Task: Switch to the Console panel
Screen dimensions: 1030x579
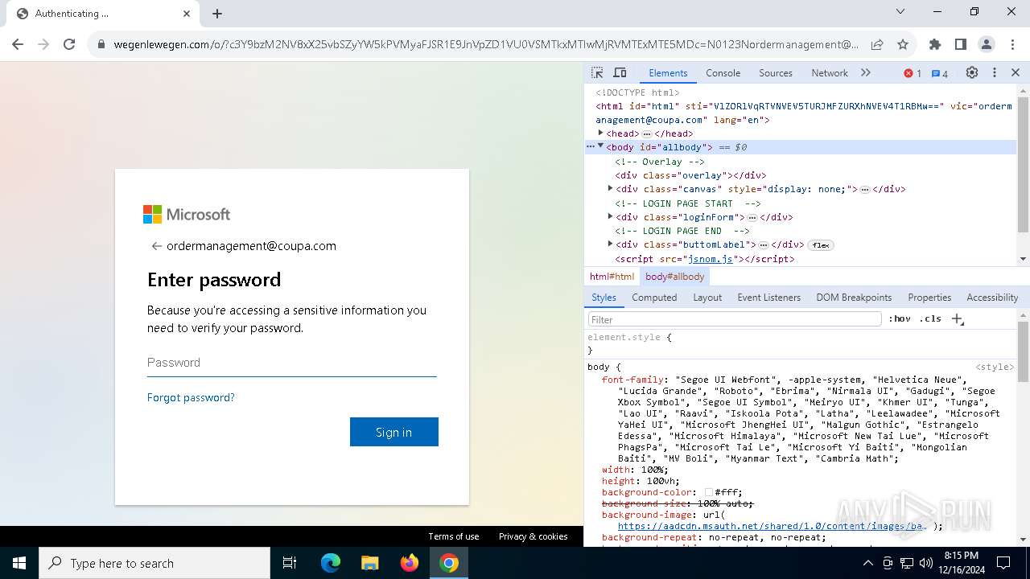Action: point(723,73)
